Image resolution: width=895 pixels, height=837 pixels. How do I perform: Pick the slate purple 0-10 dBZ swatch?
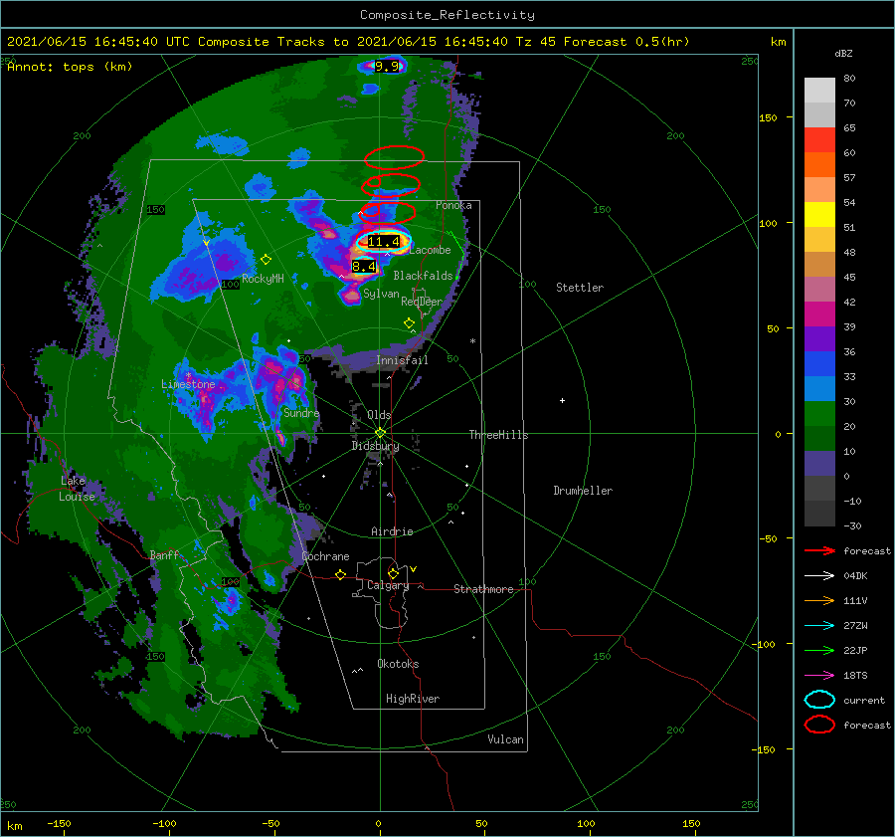[x=819, y=464]
